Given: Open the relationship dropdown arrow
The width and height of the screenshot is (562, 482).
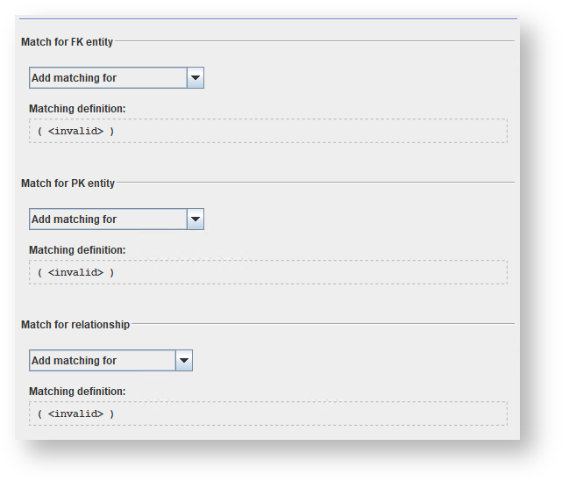Looking at the screenshot, I should tap(183, 361).
